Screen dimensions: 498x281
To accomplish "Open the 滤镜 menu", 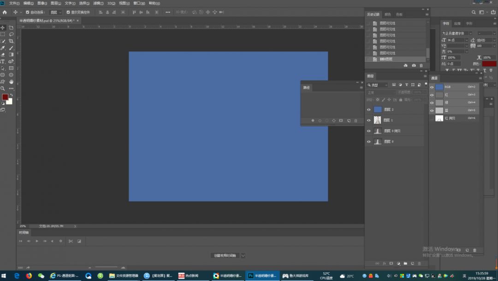I will (98, 3).
